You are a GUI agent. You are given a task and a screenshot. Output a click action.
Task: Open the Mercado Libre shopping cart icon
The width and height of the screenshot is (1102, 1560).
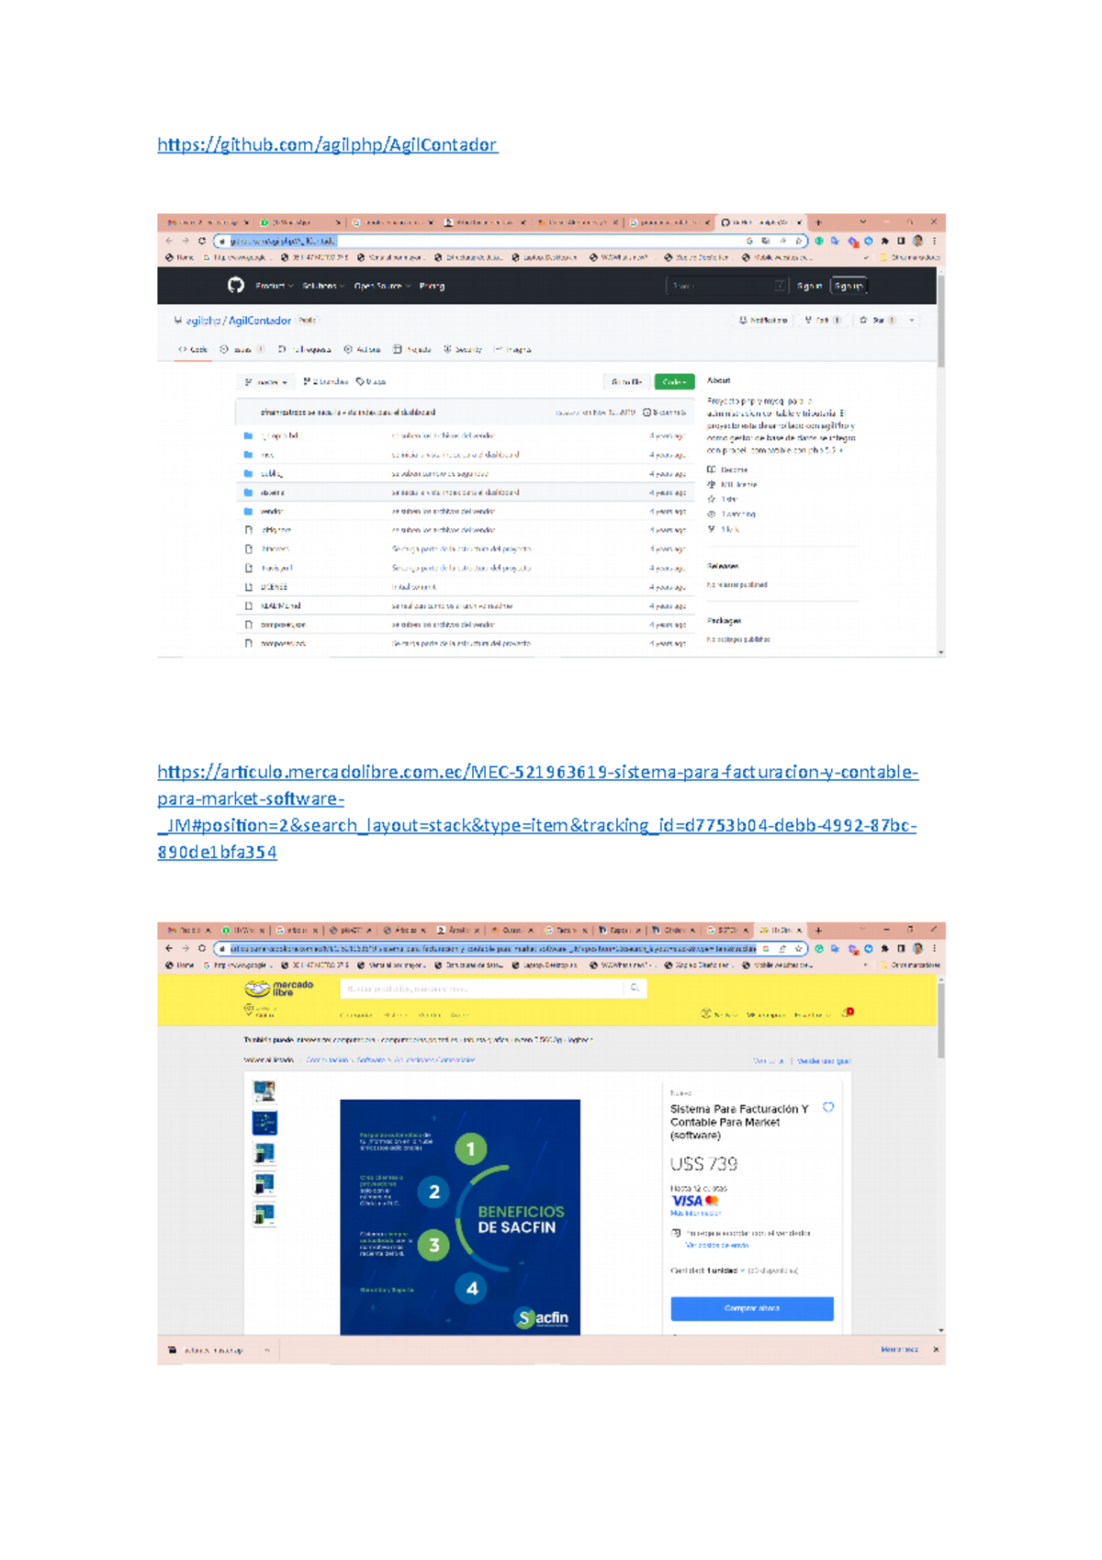[849, 1013]
